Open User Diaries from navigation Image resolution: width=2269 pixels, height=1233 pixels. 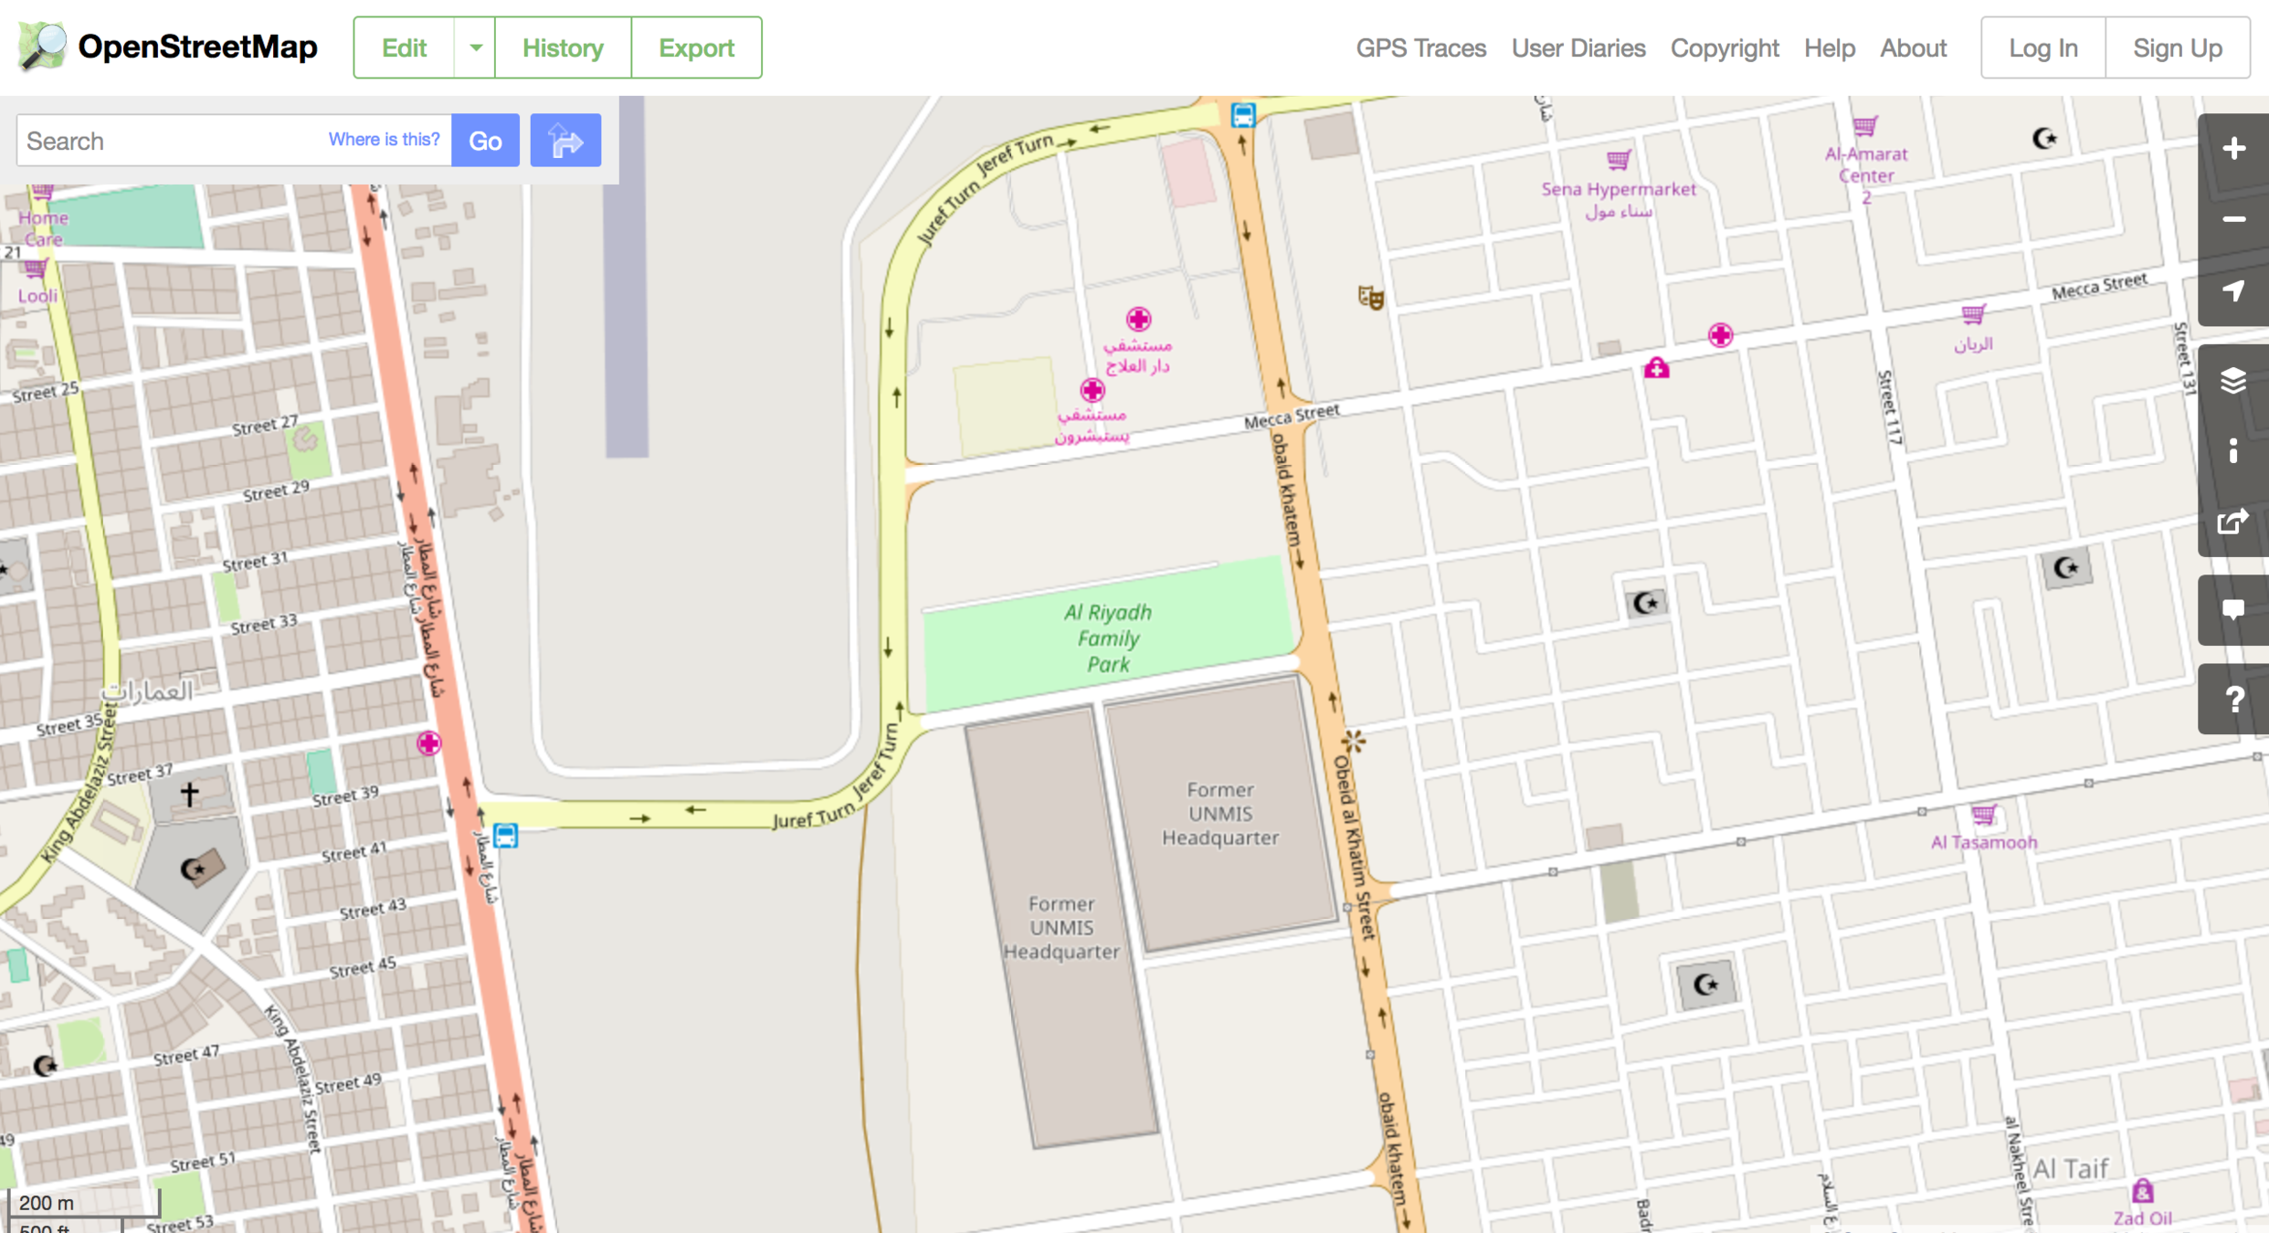(1578, 47)
